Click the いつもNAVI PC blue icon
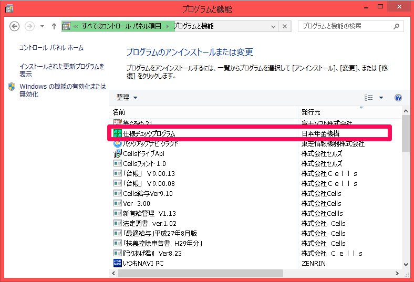This screenshot has width=414, height=282. coord(118,263)
